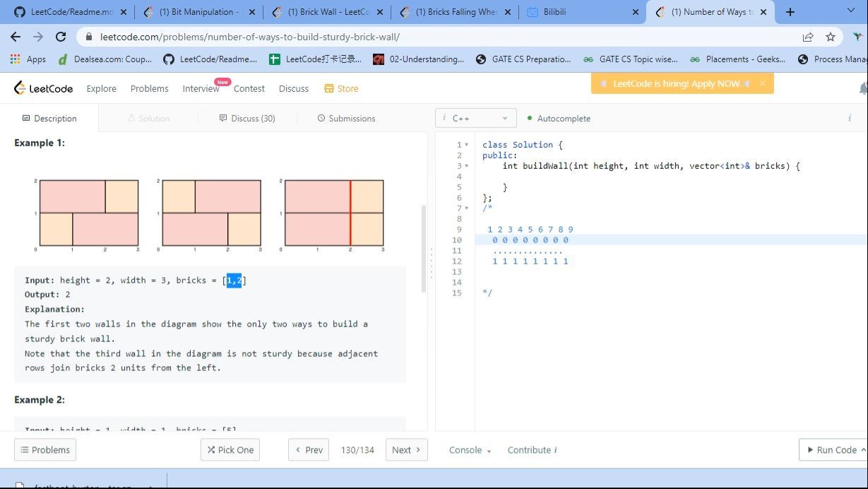Go to the Next problem

[406, 450]
